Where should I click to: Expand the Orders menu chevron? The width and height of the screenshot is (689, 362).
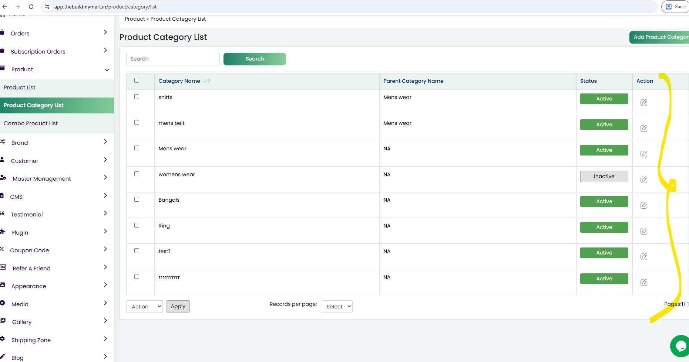tap(105, 33)
